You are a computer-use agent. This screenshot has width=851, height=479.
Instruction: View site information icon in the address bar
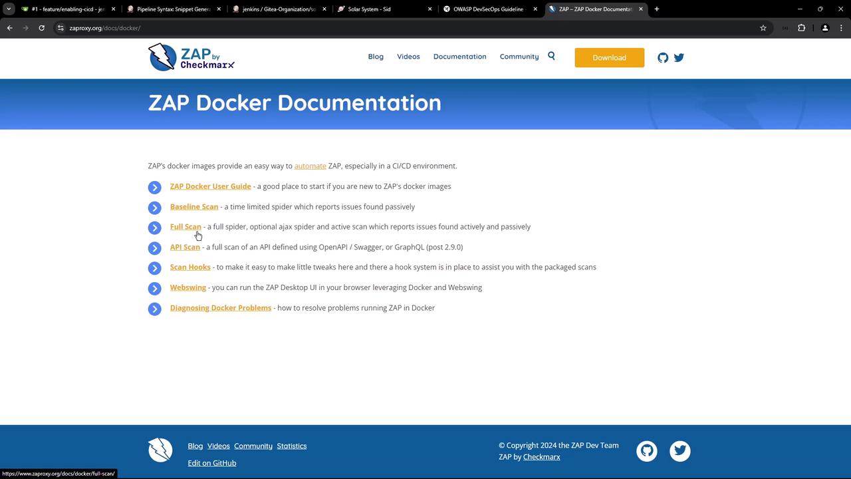(x=60, y=28)
